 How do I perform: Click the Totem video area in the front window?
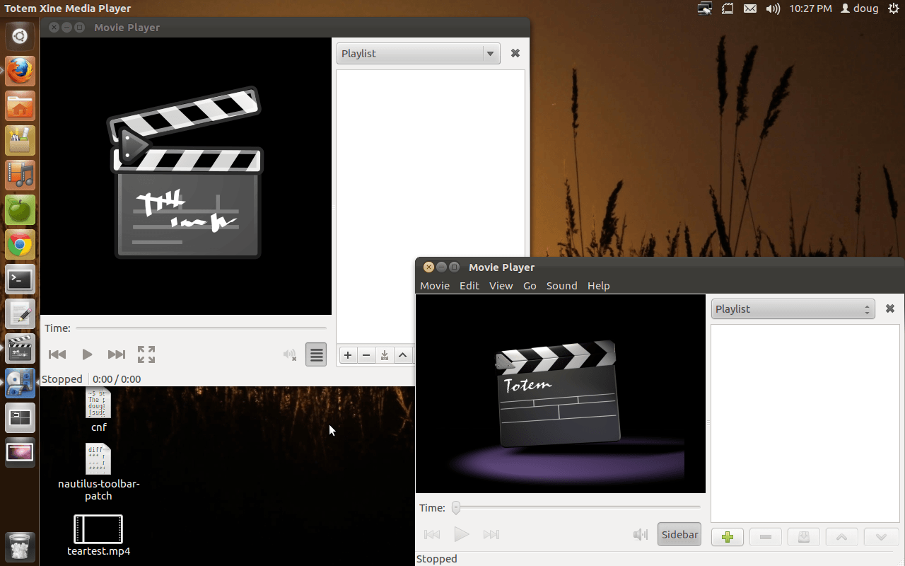tap(561, 394)
